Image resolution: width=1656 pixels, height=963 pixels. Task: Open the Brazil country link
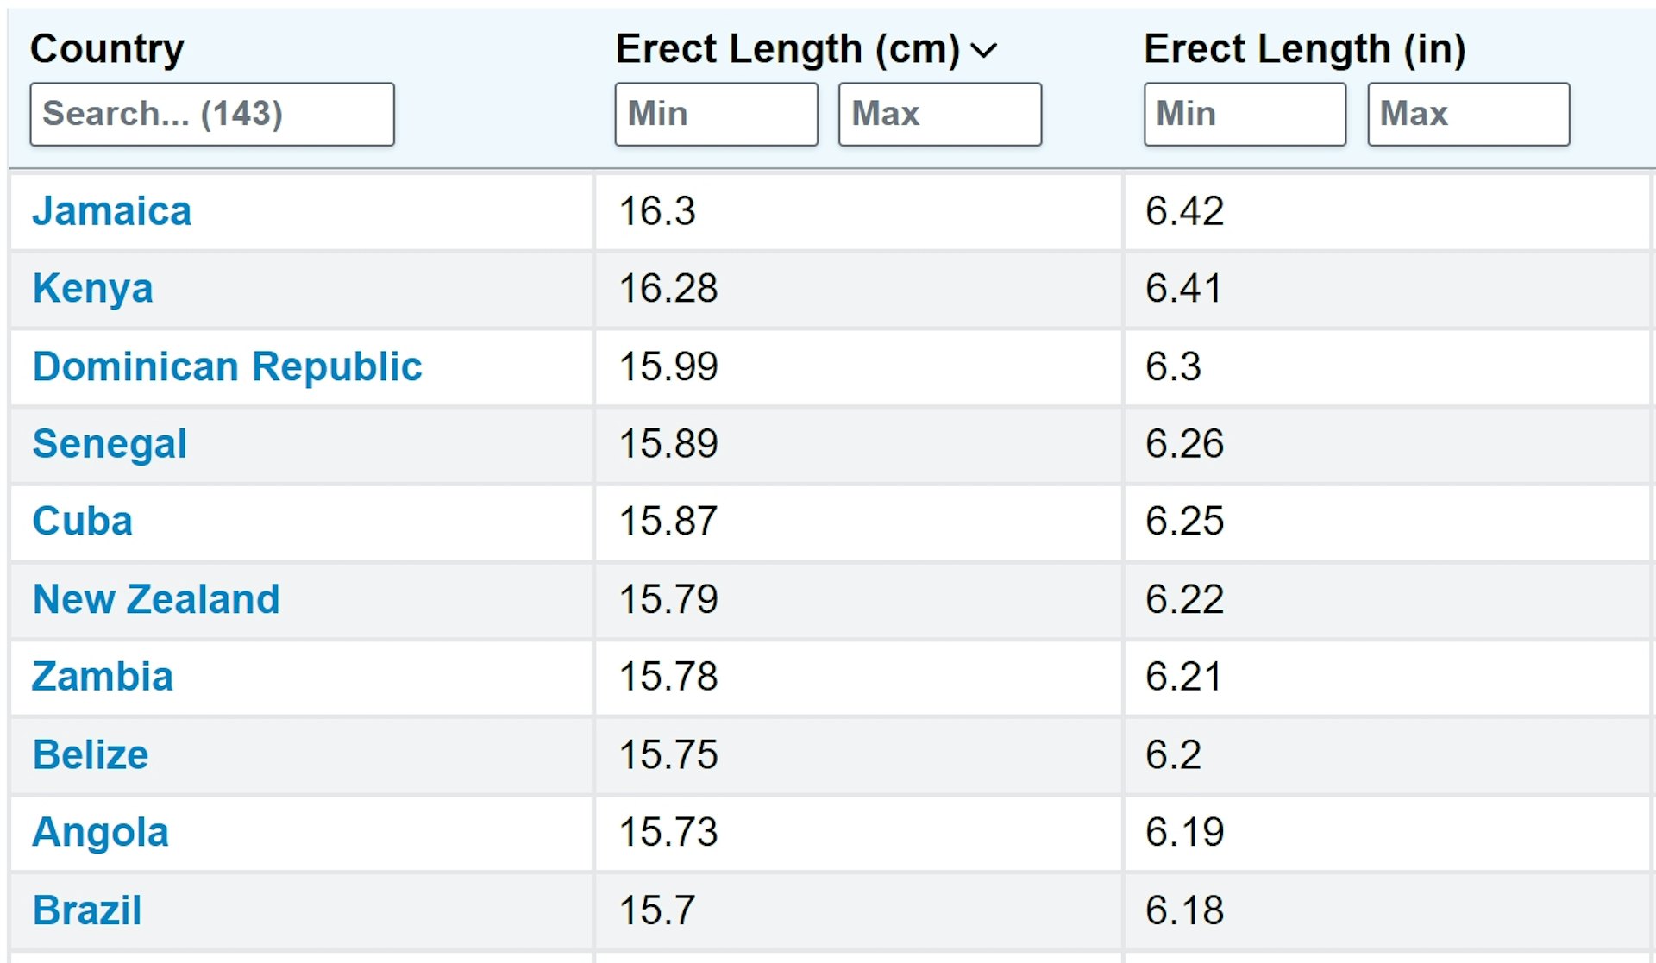coord(87,910)
